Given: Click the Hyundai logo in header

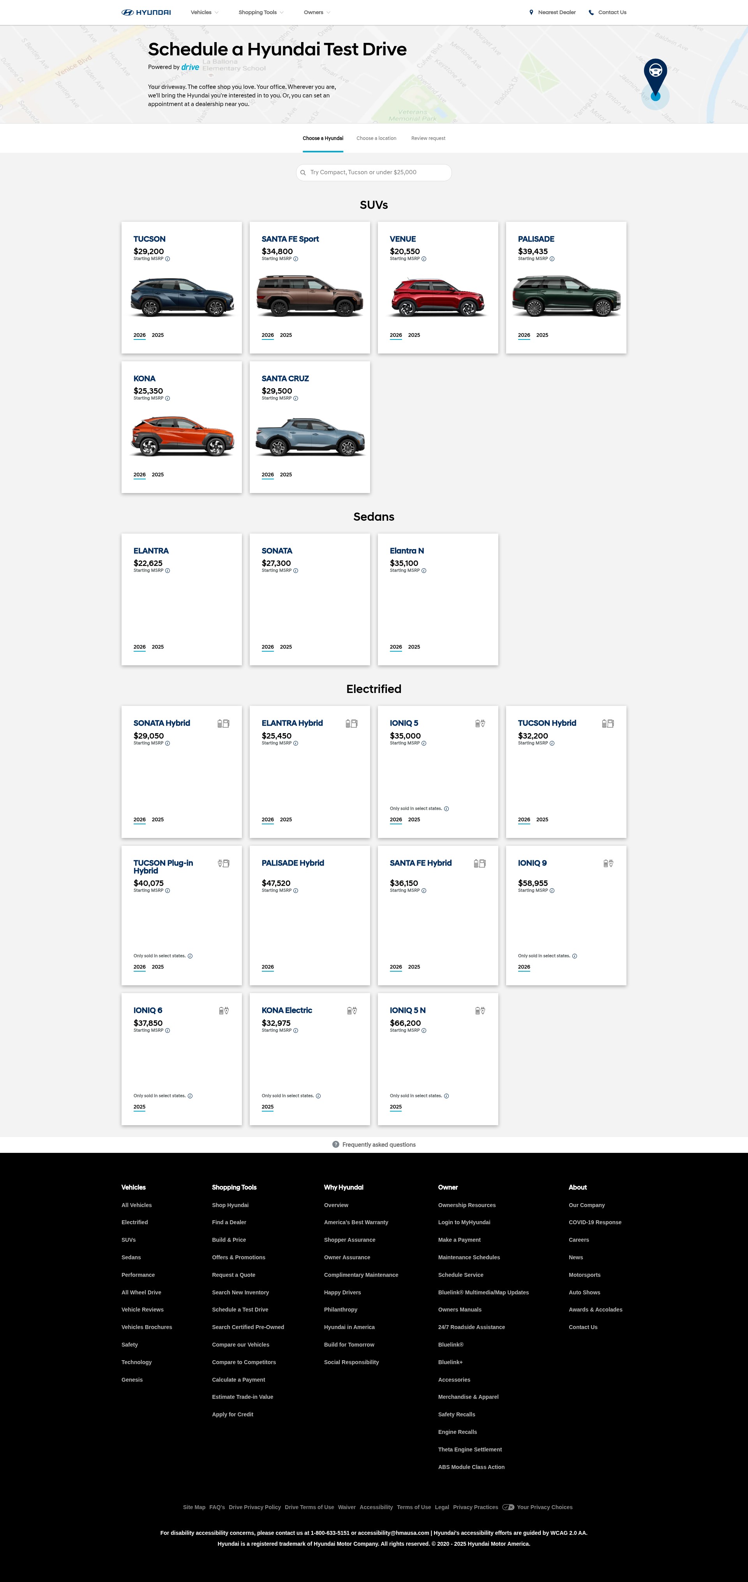Looking at the screenshot, I should pos(146,12).
